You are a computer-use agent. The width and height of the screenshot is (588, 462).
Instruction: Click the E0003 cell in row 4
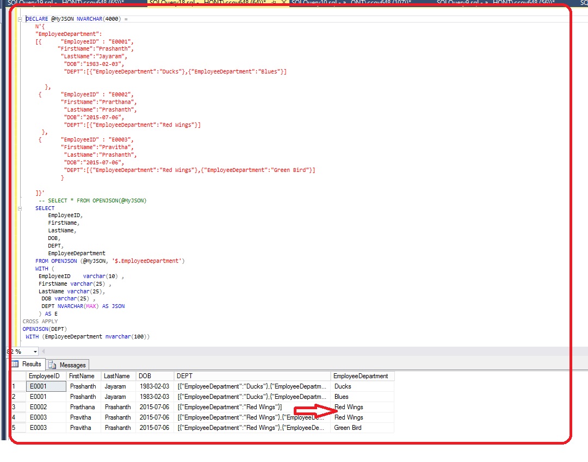[x=46, y=417]
